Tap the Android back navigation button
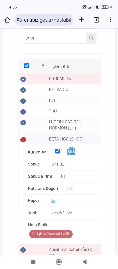Viewport: 118px width, 269px height. [x=84, y=262]
